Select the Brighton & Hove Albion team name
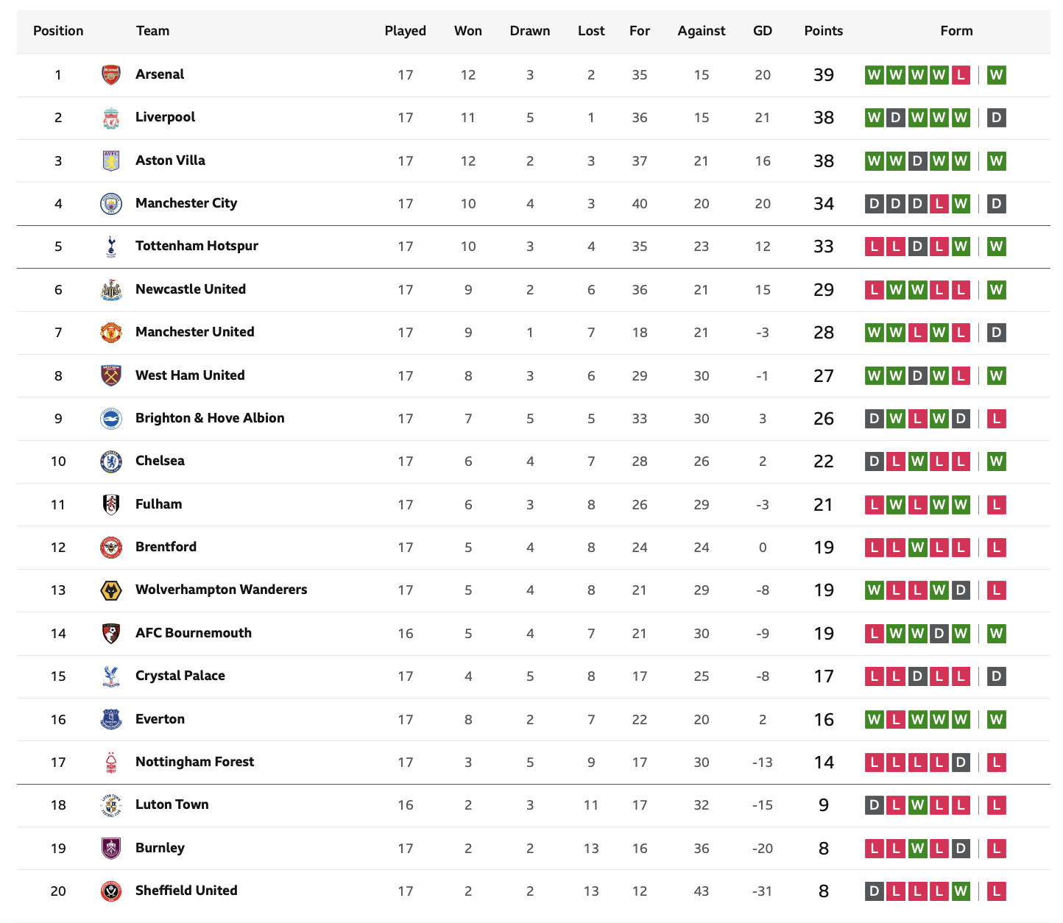Viewport: 1063px width, 923px height. (x=210, y=418)
